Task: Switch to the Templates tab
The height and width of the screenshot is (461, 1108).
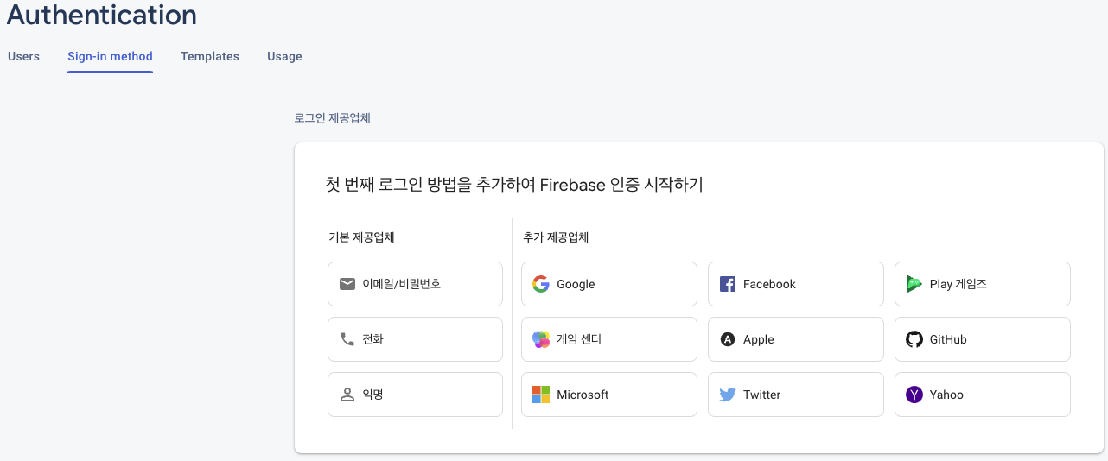Action: point(210,56)
